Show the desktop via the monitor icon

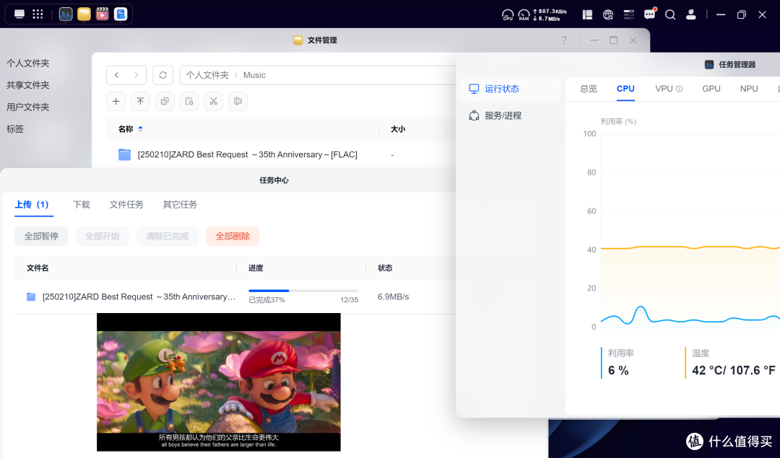click(19, 14)
